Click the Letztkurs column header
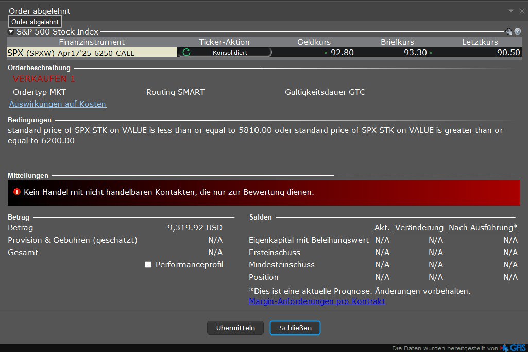This screenshot has width=528, height=352. pos(480,42)
